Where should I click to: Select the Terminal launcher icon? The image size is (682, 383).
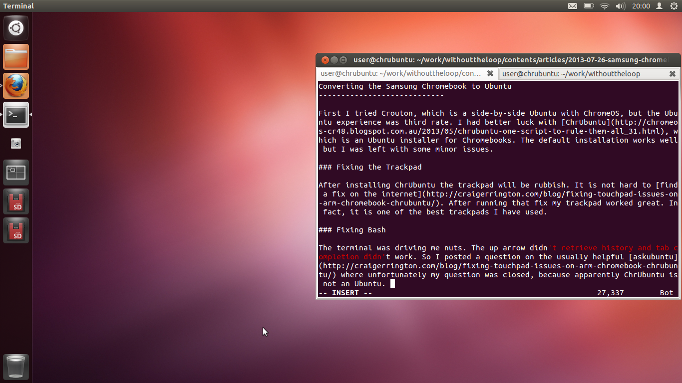tap(16, 115)
